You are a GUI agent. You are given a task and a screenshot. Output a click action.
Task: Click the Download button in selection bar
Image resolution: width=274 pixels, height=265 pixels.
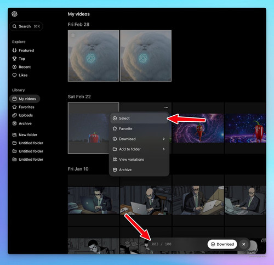click(x=222, y=244)
